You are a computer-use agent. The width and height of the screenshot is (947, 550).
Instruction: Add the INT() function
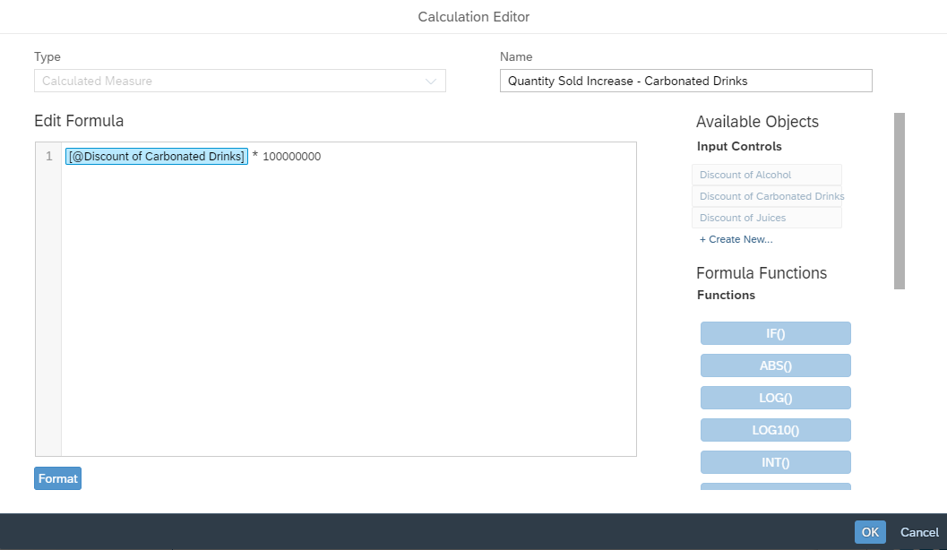tap(775, 462)
